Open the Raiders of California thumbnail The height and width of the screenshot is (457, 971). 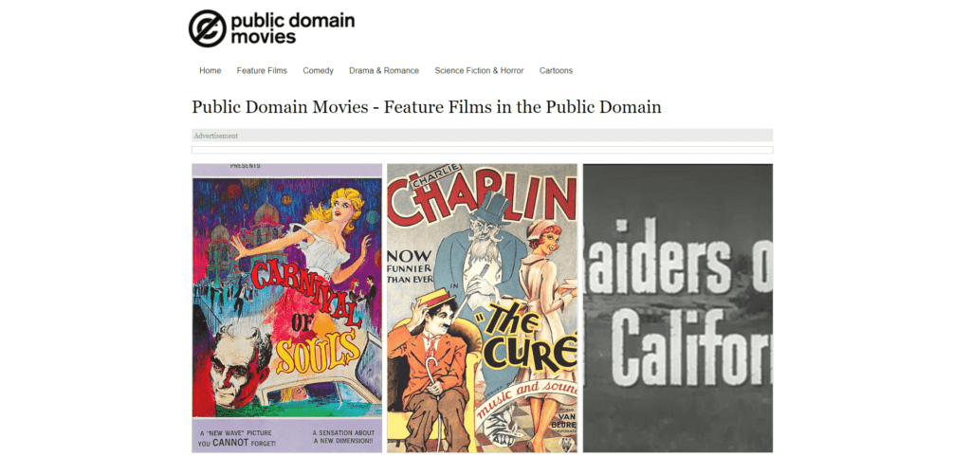click(678, 308)
